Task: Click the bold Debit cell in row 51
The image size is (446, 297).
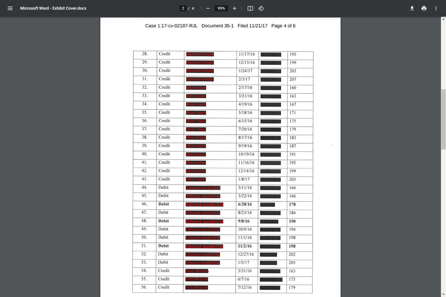Action: (x=164, y=246)
